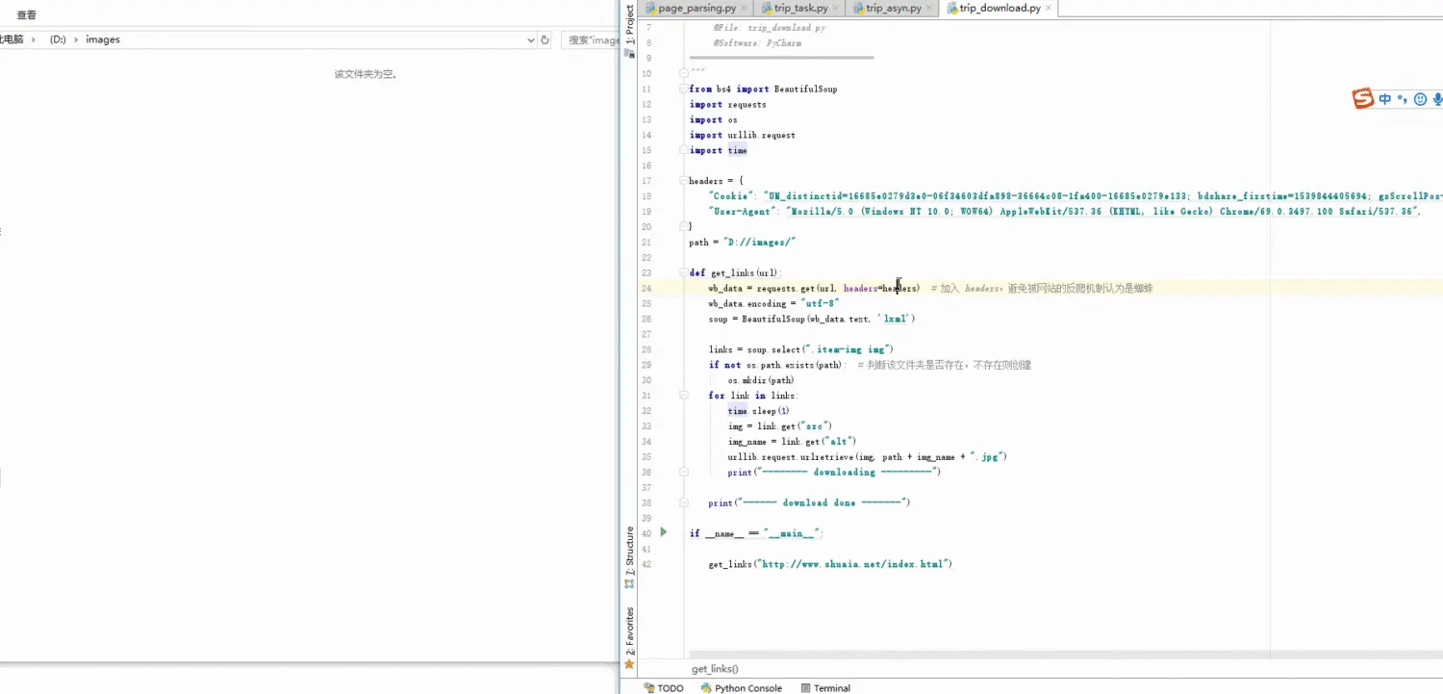The image size is (1443, 694).
Task: Collapse the imports fold marker at line 11
Action: point(683,89)
